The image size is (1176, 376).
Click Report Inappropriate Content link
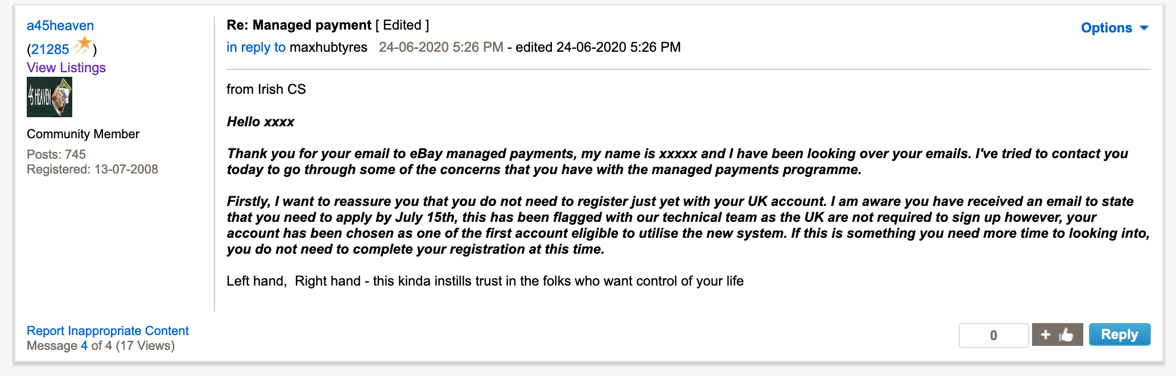point(108,330)
